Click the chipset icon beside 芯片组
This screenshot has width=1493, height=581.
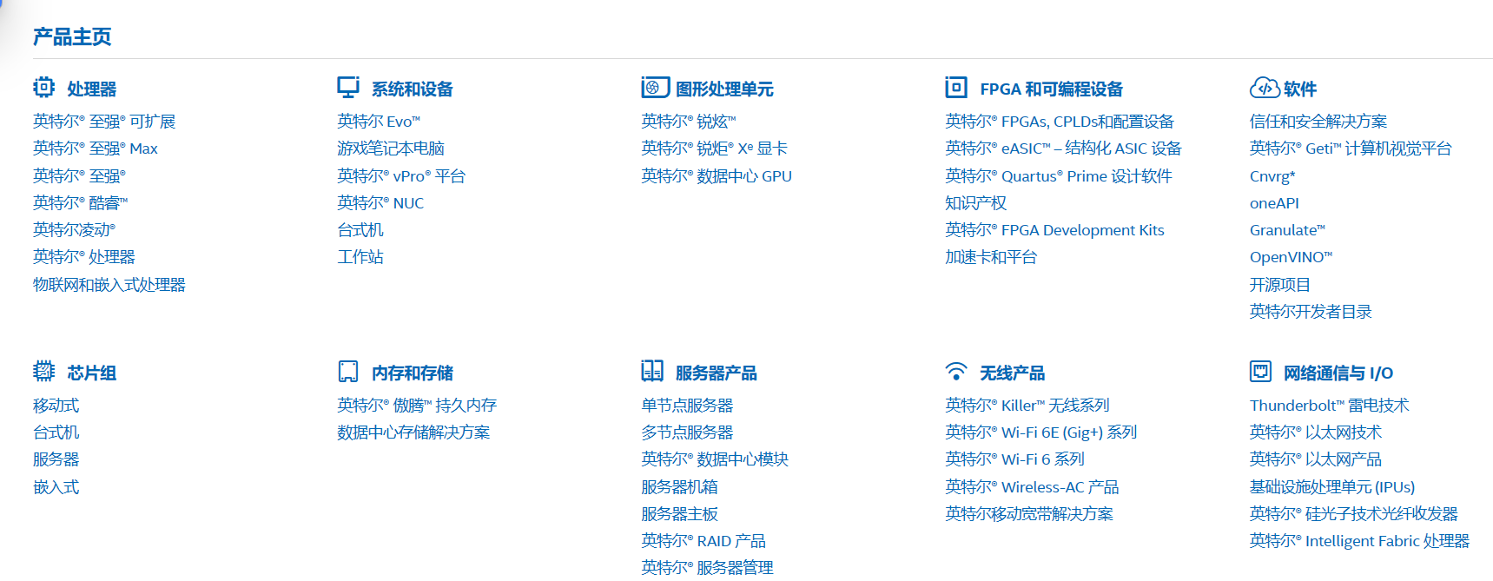point(43,371)
